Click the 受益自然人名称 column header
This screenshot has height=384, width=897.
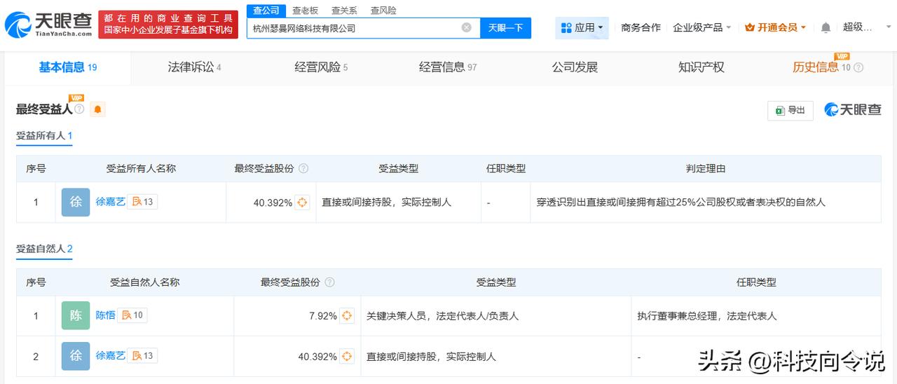[144, 282]
